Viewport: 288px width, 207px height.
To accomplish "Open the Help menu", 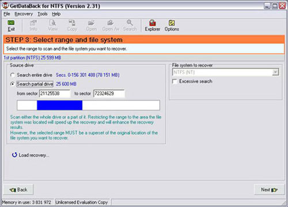I will (56, 14).
